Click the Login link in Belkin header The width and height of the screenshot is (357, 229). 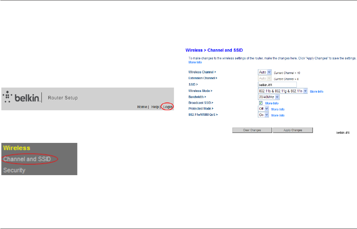168,107
